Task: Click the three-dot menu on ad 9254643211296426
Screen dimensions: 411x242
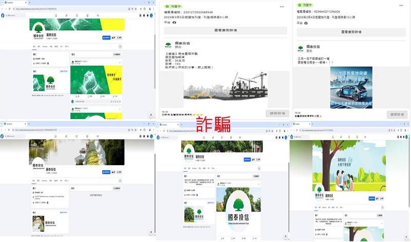Action: [401, 5]
